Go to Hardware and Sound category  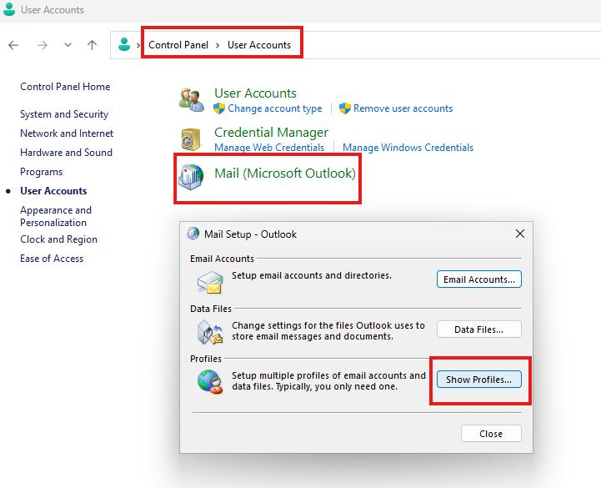coord(66,153)
